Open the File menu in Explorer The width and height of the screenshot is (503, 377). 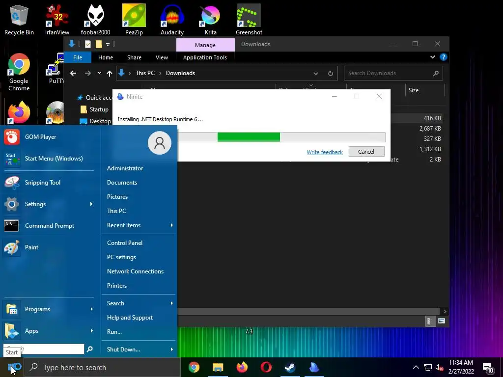(78, 57)
